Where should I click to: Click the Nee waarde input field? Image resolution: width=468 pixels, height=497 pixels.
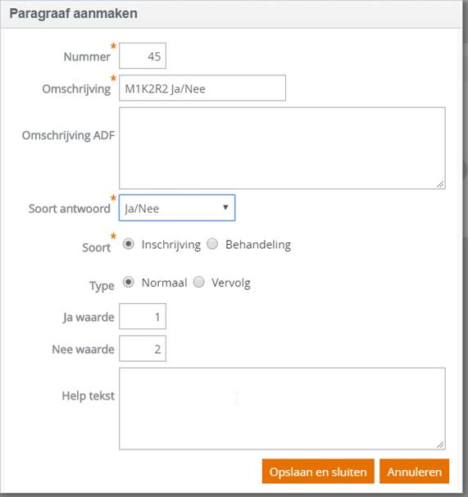[x=143, y=349]
